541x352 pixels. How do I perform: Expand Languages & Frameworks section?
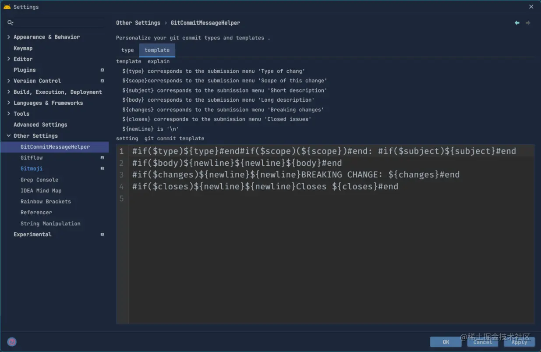(9, 103)
